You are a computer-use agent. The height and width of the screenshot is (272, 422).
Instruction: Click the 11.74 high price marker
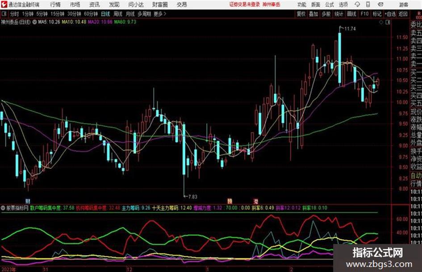coord(350,29)
